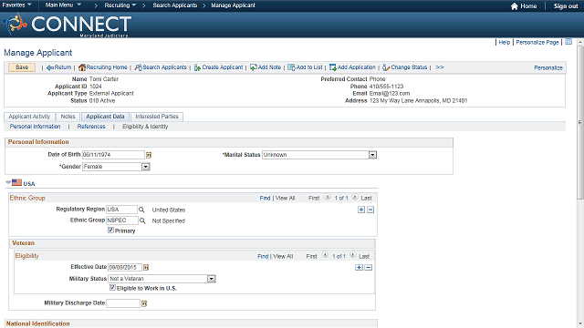Click the Regulatory Region input field
Screen dimensions: 584x328
(x=121, y=210)
